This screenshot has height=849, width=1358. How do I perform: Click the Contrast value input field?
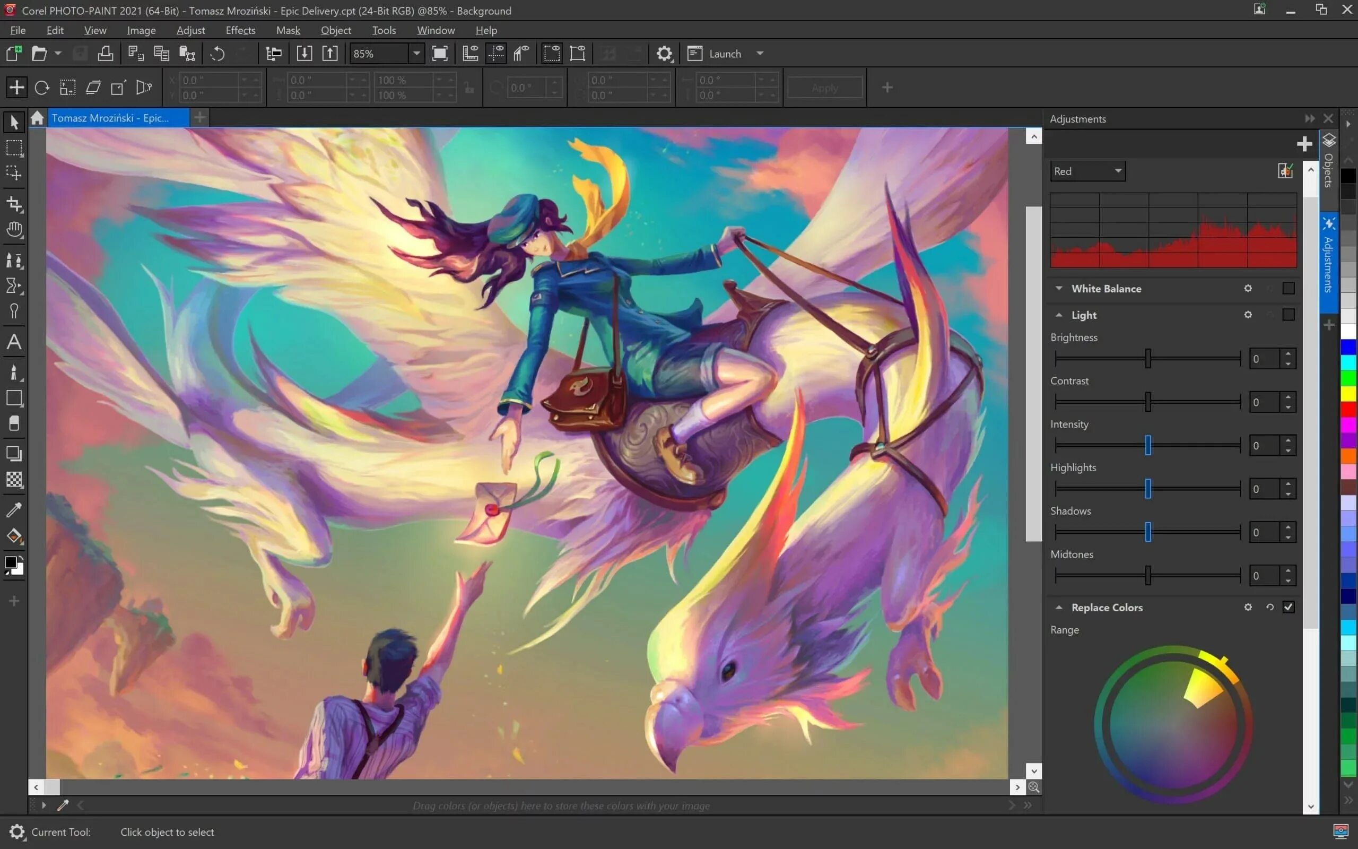click(1264, 403)
